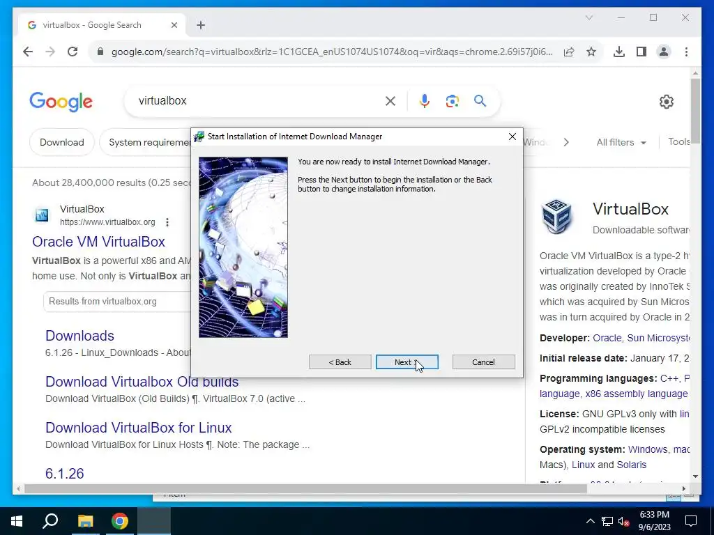
Task: Select the Download filter chip
Action: (62, 142)
